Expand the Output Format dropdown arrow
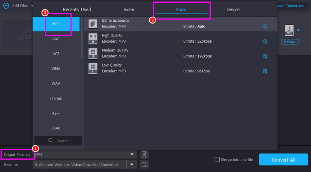 click(x=132, y=155)
